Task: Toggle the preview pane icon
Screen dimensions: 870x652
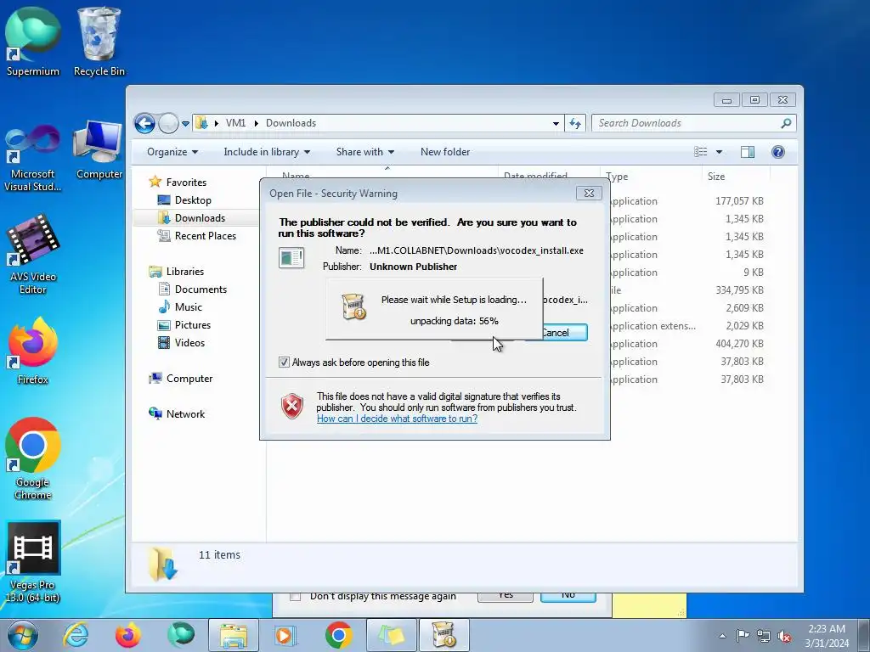Action: tap(748, 152)
